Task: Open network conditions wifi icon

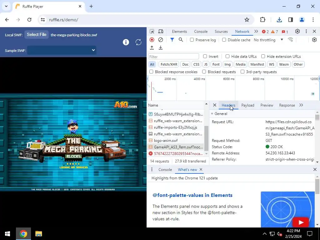Action: coord(290,40)
